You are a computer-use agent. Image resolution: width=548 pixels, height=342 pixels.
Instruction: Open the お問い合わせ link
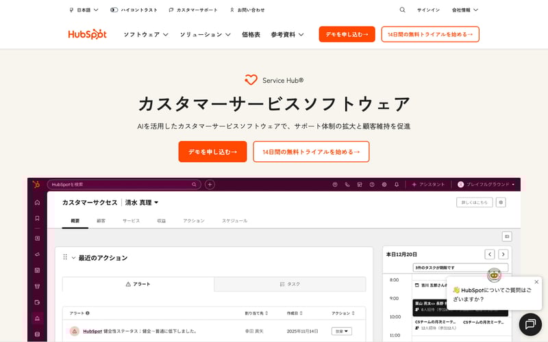pos(247,10)
